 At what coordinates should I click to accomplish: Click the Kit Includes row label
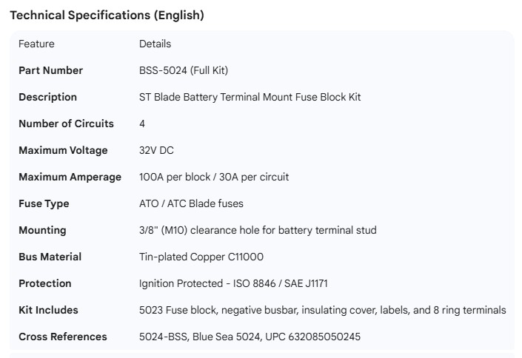48,310
